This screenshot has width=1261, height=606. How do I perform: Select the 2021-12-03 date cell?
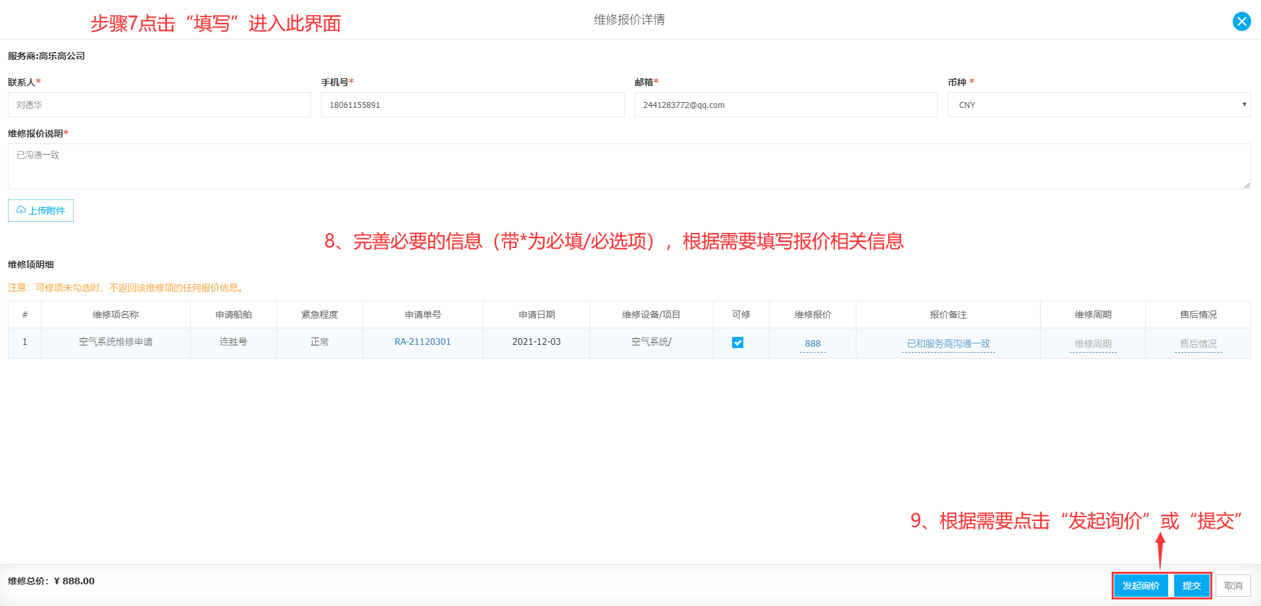(x=536, y=342)
